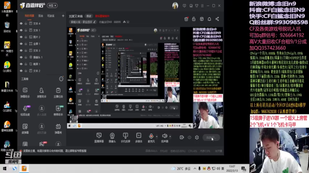Add a 多媒体 multimedia source
The image size is (309, 173).
(x=139, y=138)
